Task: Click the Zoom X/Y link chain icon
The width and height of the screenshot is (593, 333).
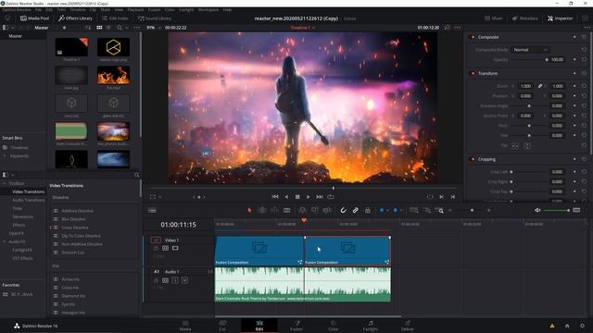Action: tap(540, 86)
